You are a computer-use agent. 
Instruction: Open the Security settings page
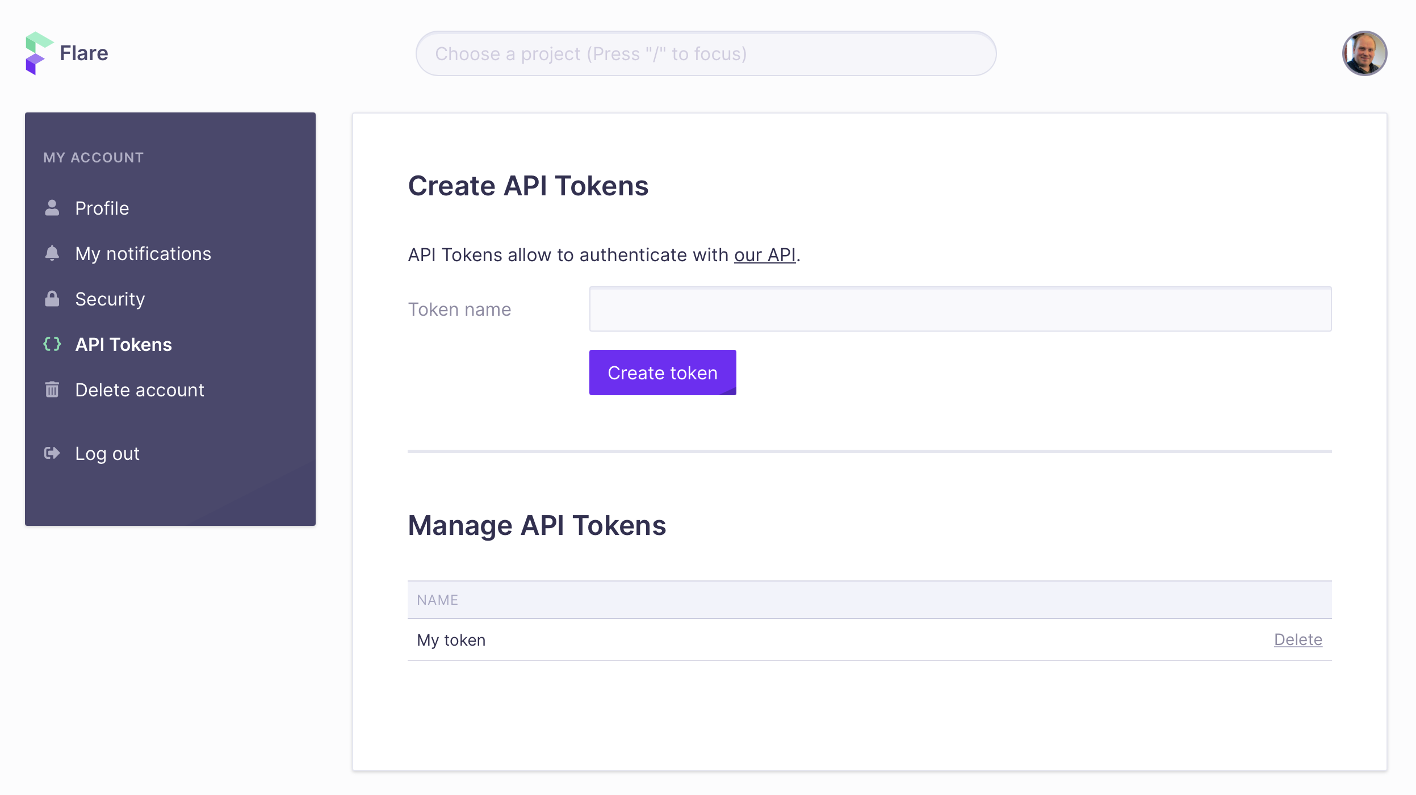[110, 299]
